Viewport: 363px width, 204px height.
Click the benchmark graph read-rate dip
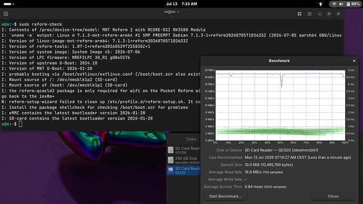click(x=281, y=81)
